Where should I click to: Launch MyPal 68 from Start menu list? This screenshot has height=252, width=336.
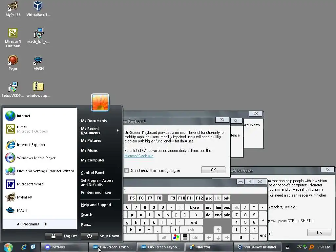40,197
